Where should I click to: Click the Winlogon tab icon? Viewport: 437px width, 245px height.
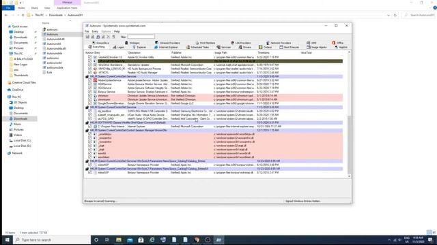126,43
